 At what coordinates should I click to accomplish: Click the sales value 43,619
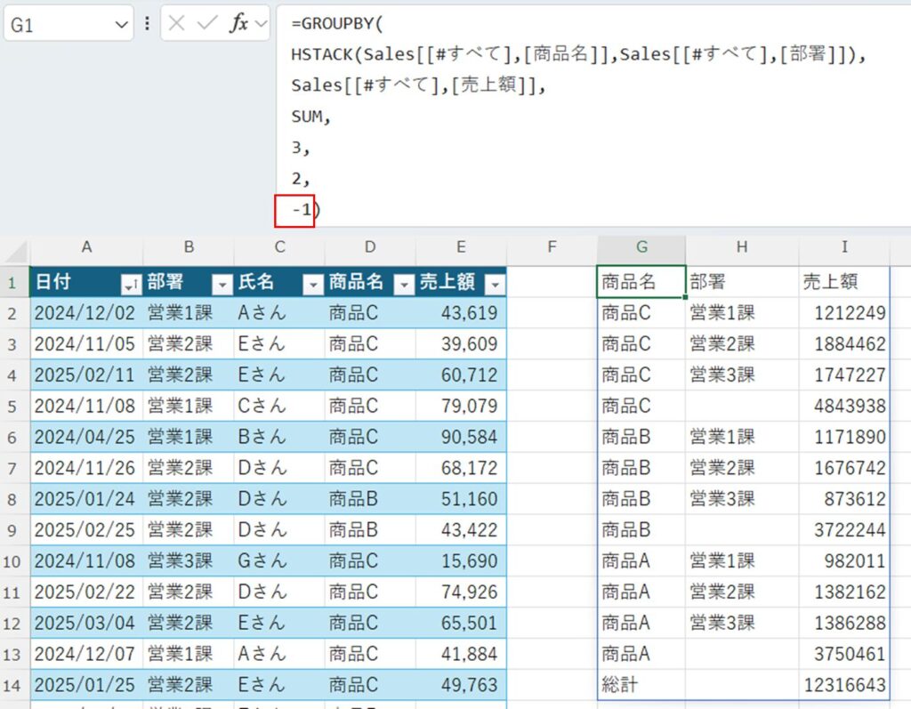tap(461, 312)
